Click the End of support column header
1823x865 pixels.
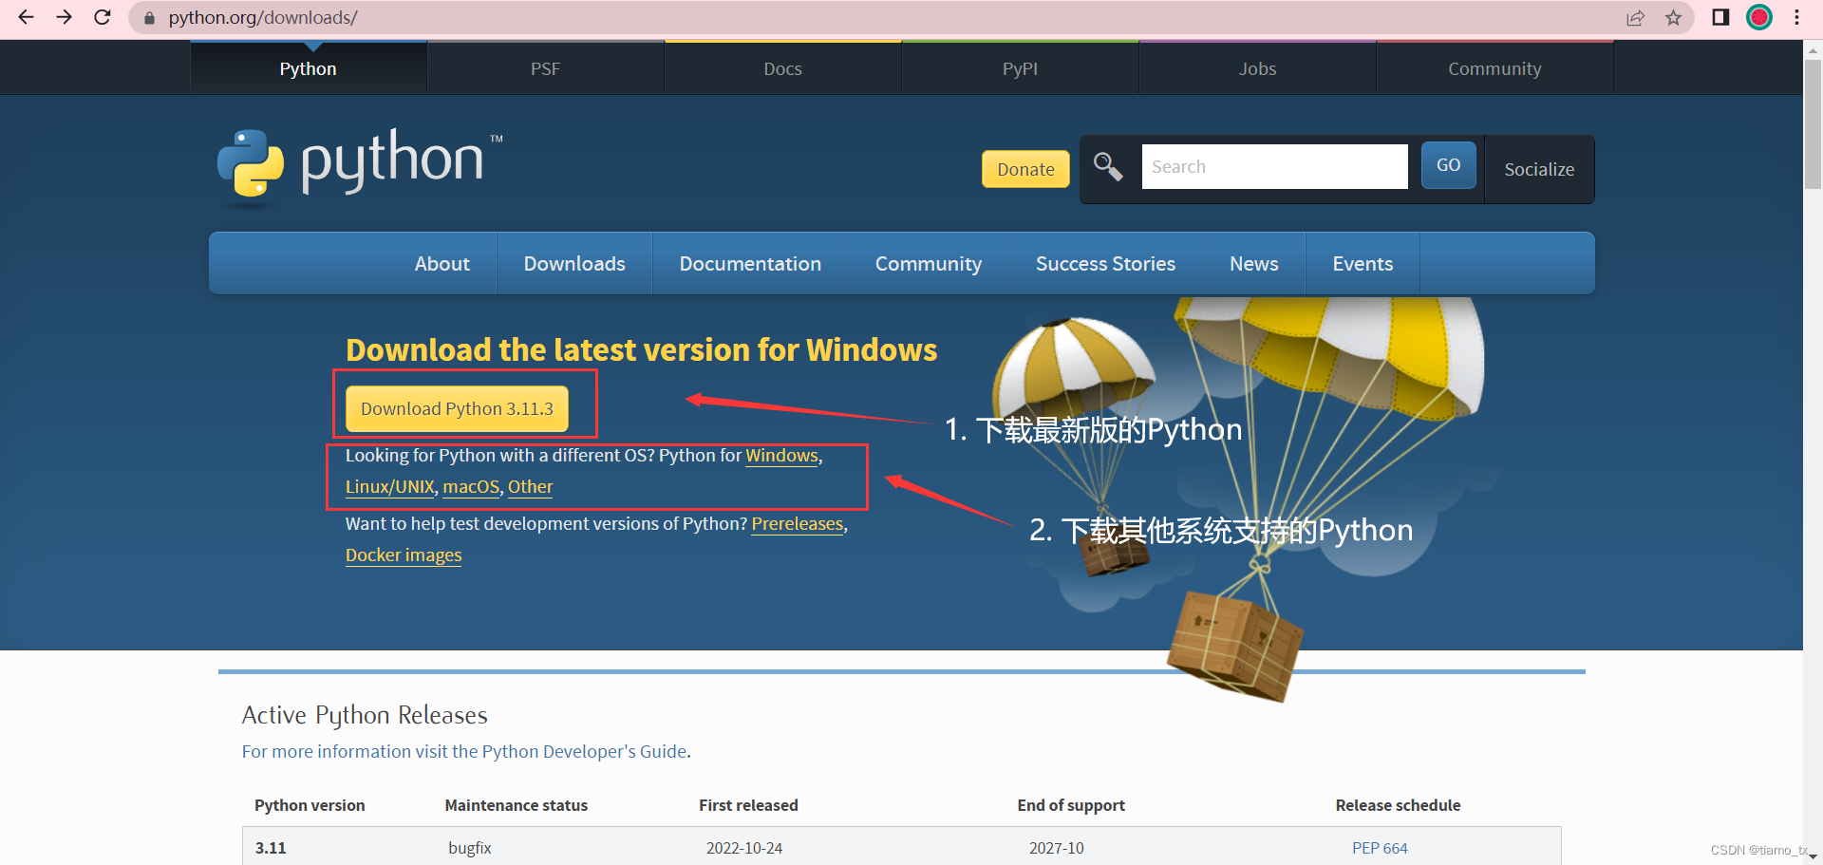pos(1071,805)
